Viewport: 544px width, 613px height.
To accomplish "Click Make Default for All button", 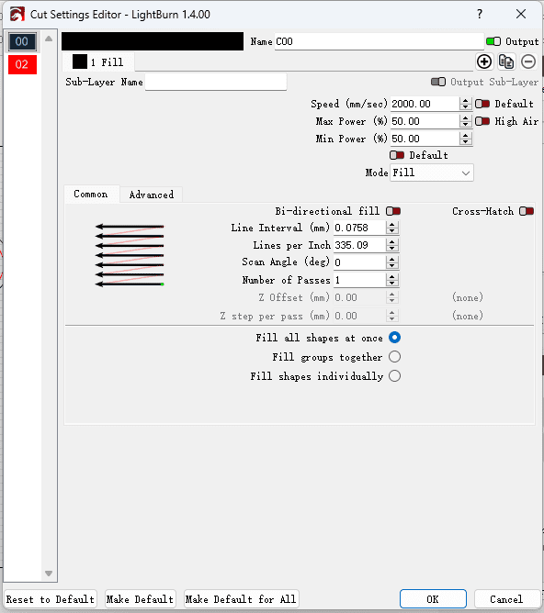I will [x=241, y=599].
